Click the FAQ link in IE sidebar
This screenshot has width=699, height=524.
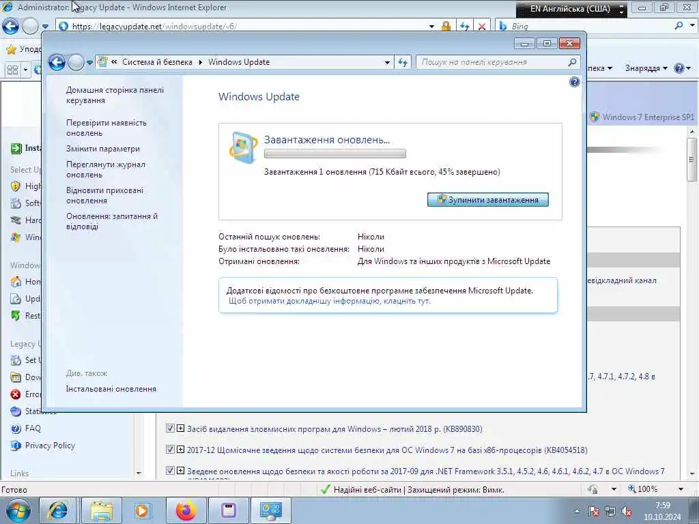pyautogui.click(x=33, y=428)
